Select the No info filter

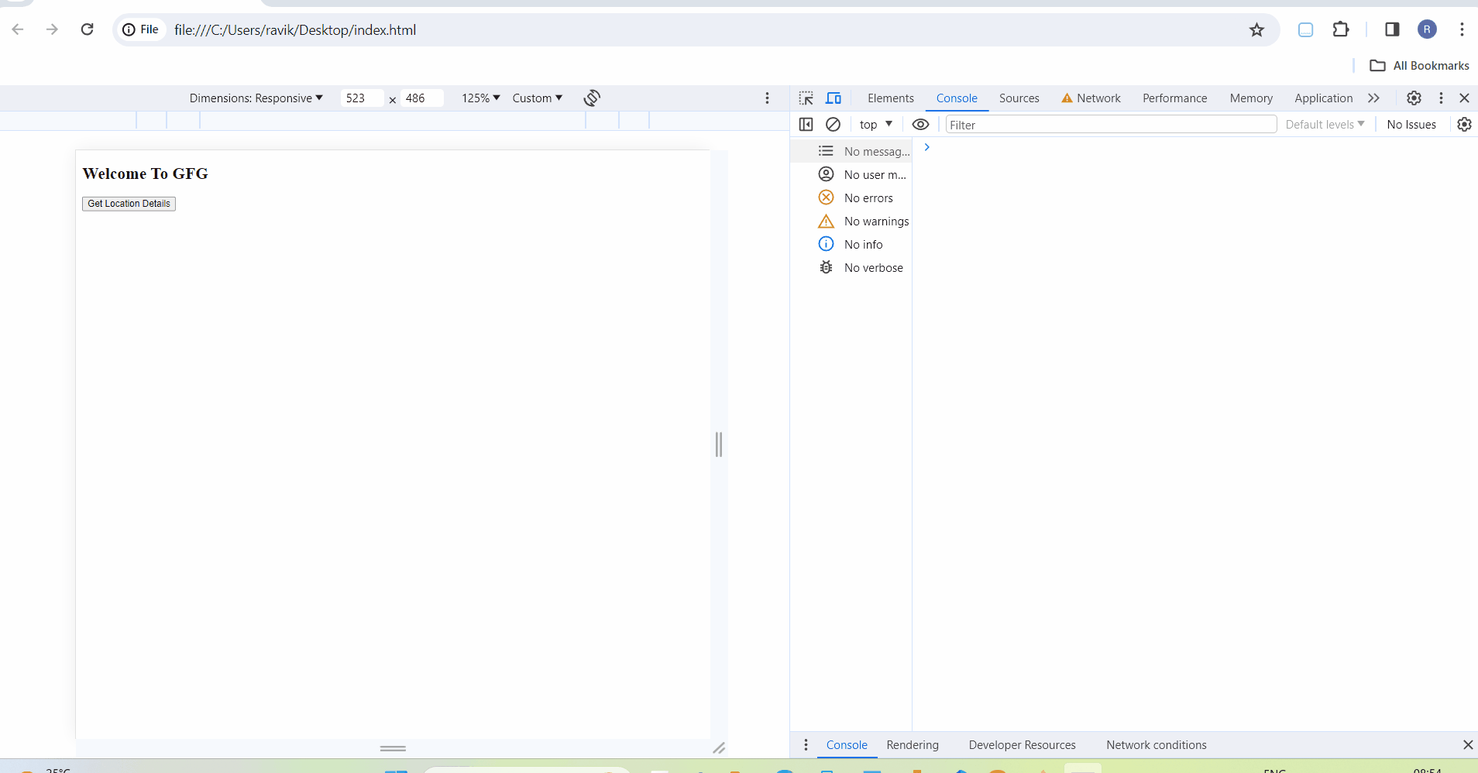851,244
